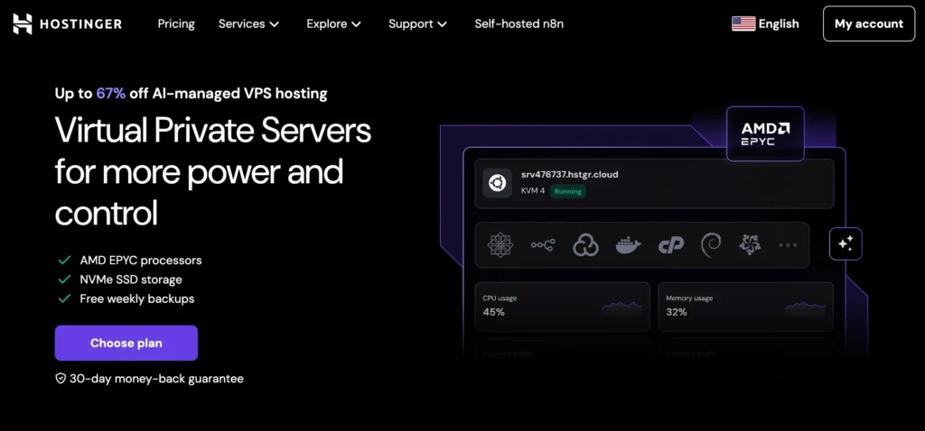This screenshot has width=925, height=431.
Task: Click the US flag language icon
Action: (743, 24)
